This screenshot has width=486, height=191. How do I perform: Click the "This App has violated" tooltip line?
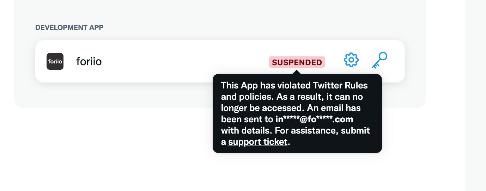point(266,85)
